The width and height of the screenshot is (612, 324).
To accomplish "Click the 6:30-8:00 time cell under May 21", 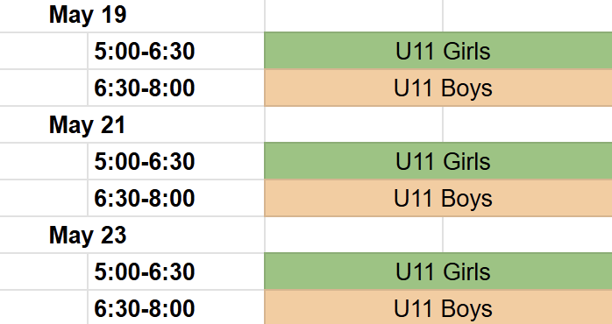I will coord(176,198).
